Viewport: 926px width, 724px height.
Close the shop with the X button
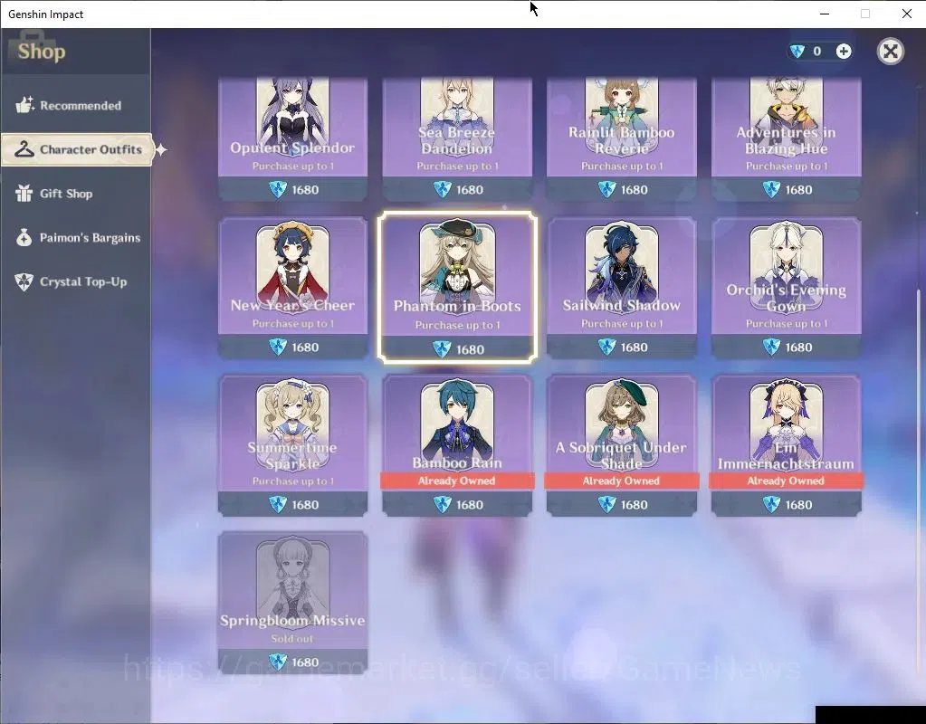pyautogui.click(x=890, y=52)
